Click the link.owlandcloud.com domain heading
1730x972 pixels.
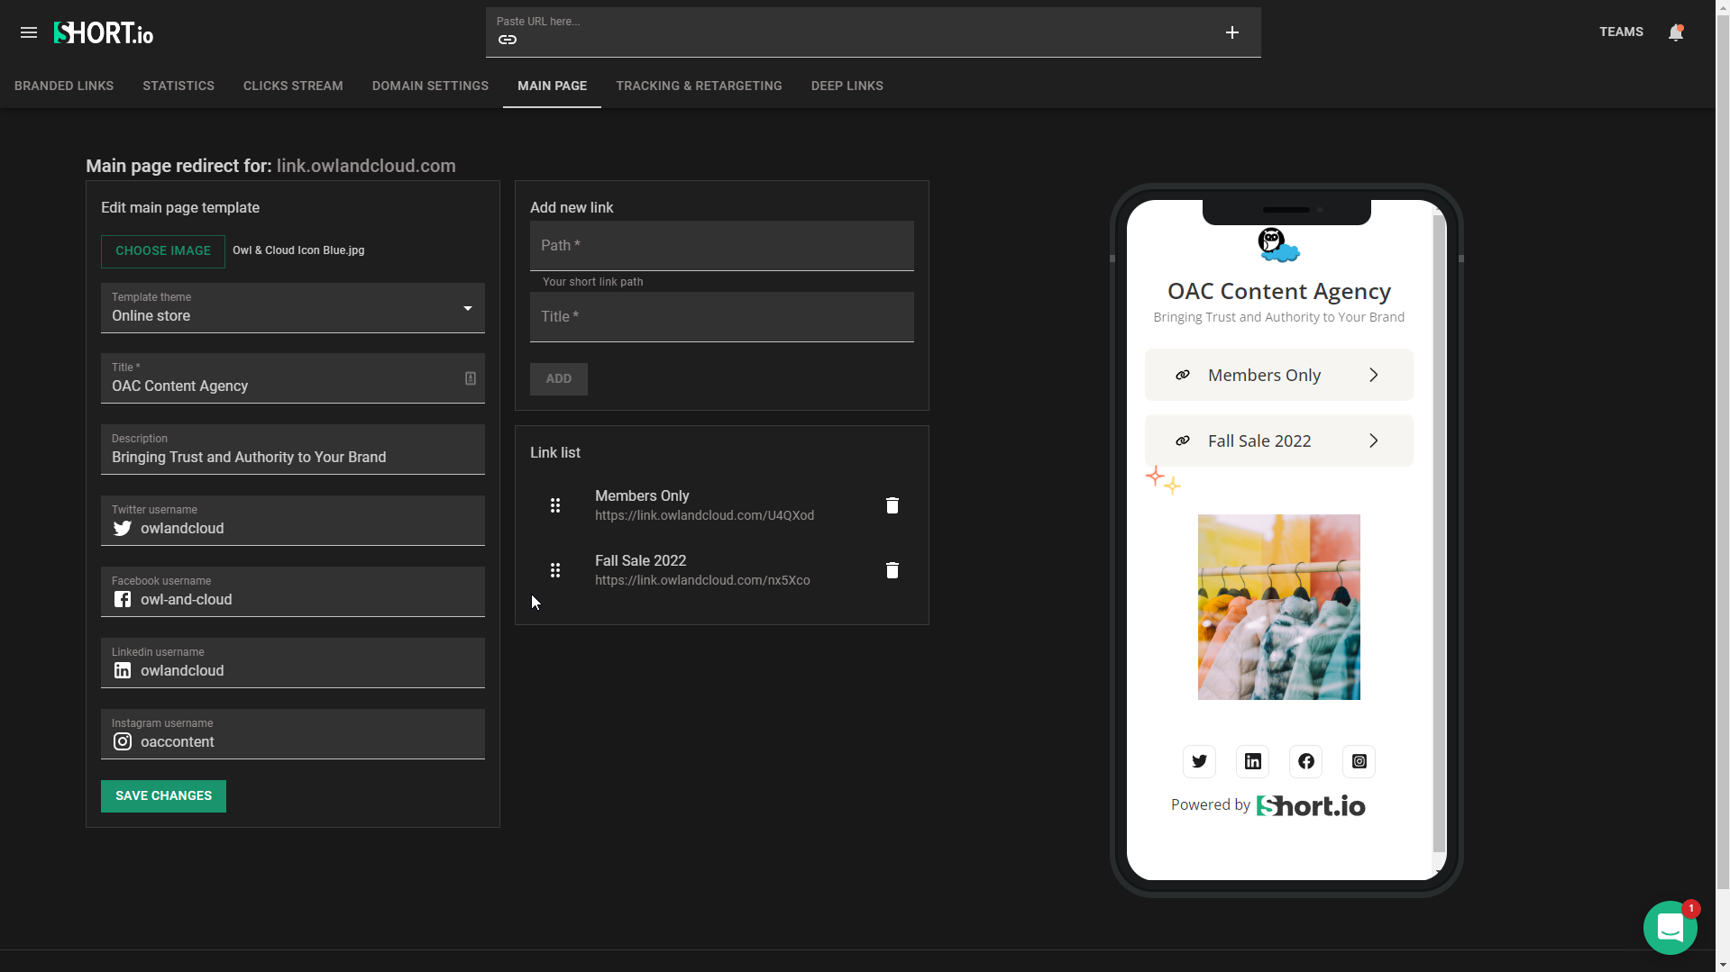366,167
